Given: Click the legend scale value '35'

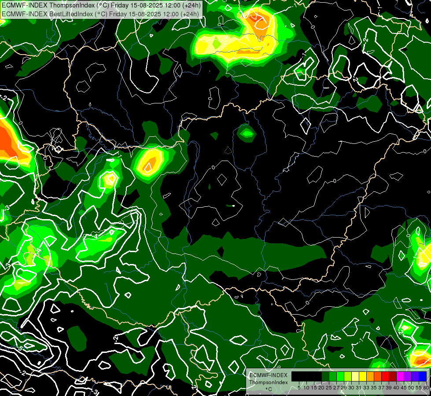Looking at the screenshot, I should click(x=374, y=388).
